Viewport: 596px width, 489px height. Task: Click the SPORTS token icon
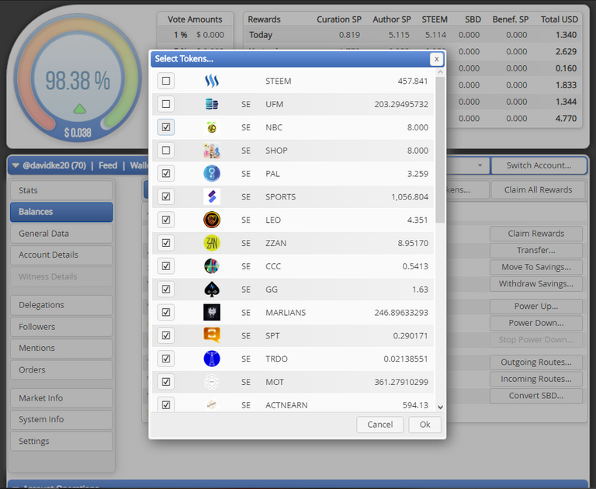pos(212,196)
